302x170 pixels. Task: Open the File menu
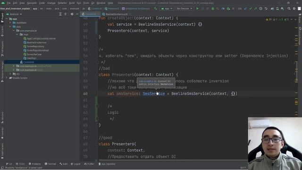(x=8, y=3)
